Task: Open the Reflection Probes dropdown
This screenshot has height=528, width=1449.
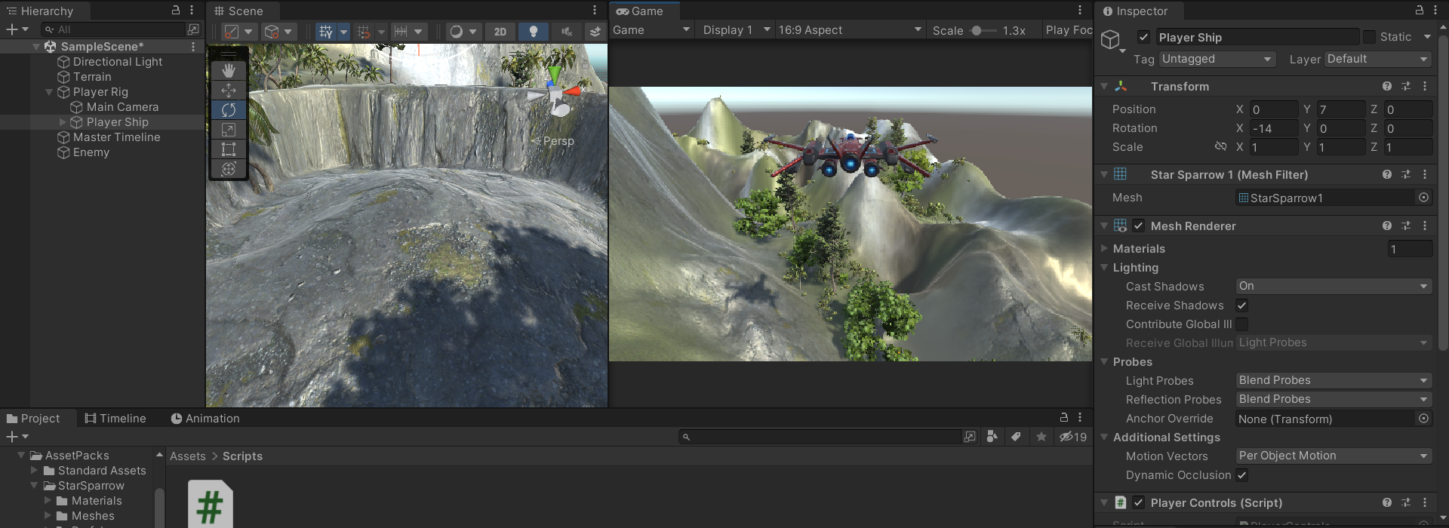Action: (x=1334, y=399)
